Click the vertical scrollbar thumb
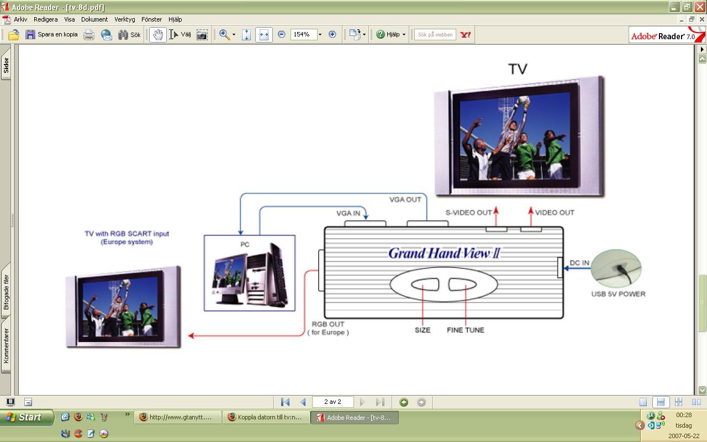The height and width of the screenshot is (442, 707). [703, 302]
